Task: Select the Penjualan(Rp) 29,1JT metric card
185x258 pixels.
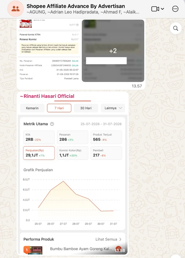Action: pyautogui.click(x=39, y=153)
